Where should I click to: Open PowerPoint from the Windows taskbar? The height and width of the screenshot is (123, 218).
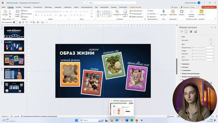click(x=137, y=120)
